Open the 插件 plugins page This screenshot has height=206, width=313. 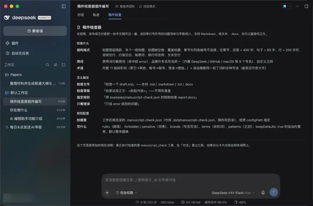click(x=12, y=43)
